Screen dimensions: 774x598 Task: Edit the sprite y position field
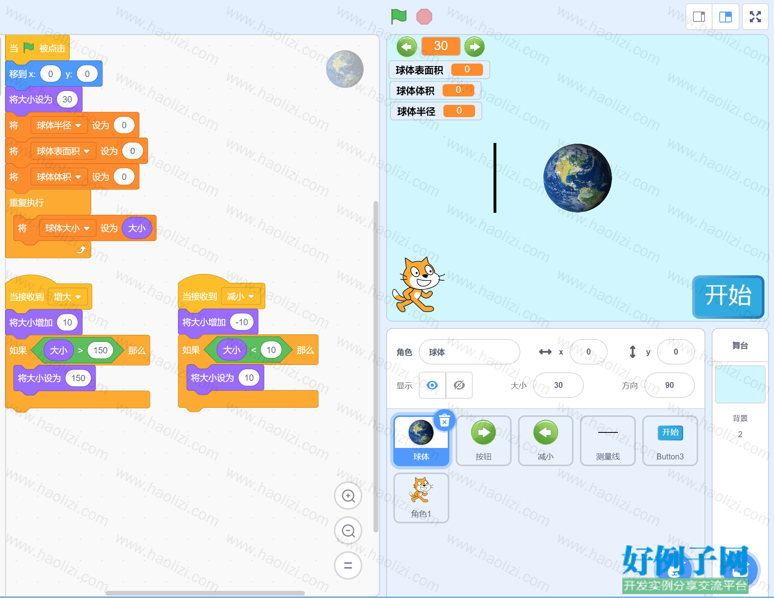[676, 352]
